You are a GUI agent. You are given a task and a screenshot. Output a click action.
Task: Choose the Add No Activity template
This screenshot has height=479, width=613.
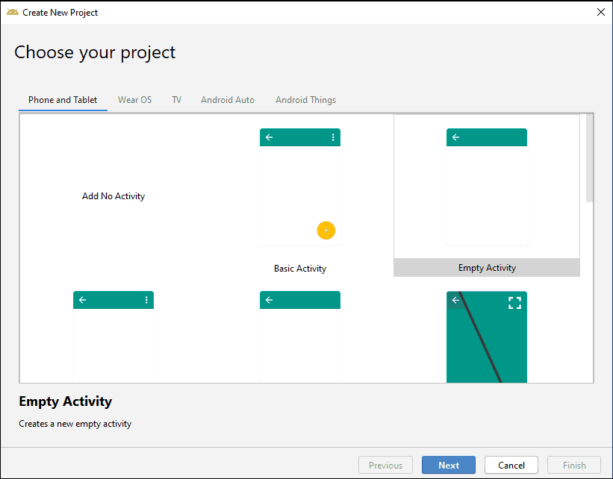point(113,196)
